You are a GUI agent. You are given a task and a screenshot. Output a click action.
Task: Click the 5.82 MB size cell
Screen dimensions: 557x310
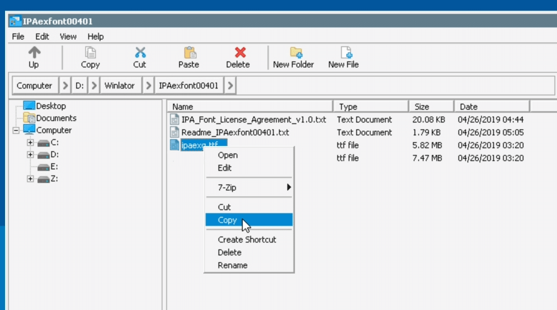pos(427,145)
